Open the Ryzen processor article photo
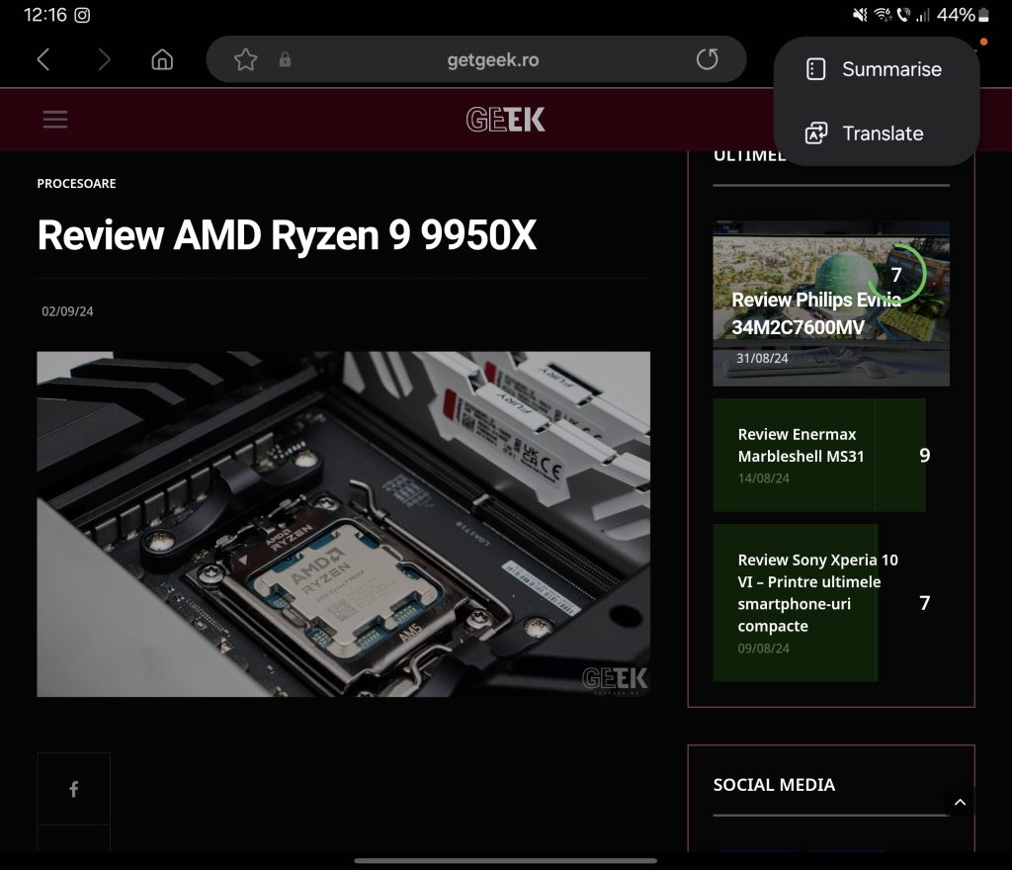Image resolution: width=1012 pixels, height=870 pixels. point(343,524)
